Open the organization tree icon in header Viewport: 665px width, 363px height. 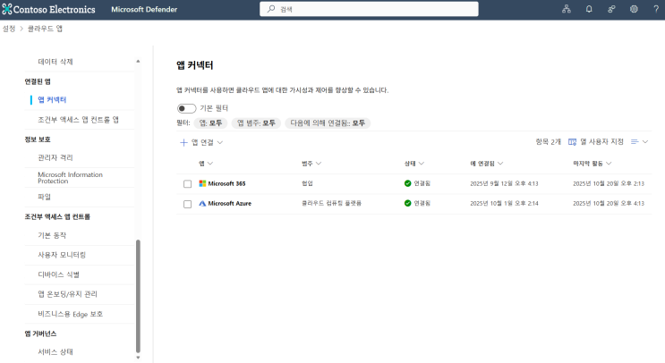click(x=567, y=9)
